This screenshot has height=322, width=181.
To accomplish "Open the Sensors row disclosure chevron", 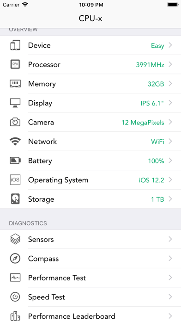I will pyautogui.click(x=170, y=239).
